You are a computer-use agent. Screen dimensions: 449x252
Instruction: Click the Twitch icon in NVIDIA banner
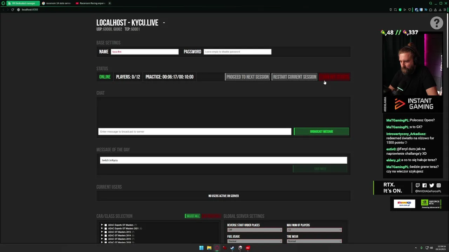pos(417,185)
